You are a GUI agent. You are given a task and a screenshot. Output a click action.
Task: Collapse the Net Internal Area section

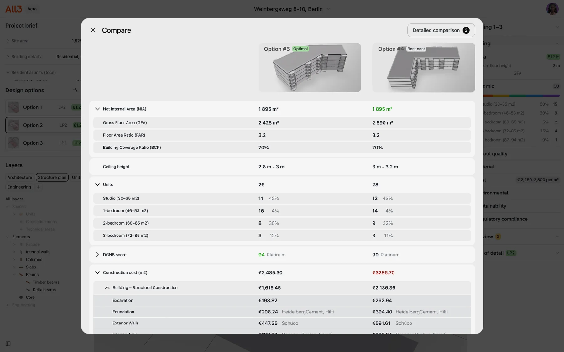[97, 109]
